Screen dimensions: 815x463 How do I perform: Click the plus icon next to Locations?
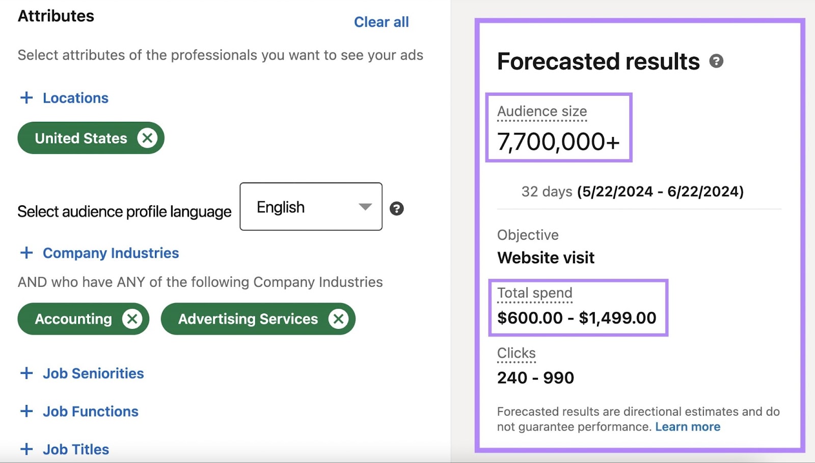26,97
